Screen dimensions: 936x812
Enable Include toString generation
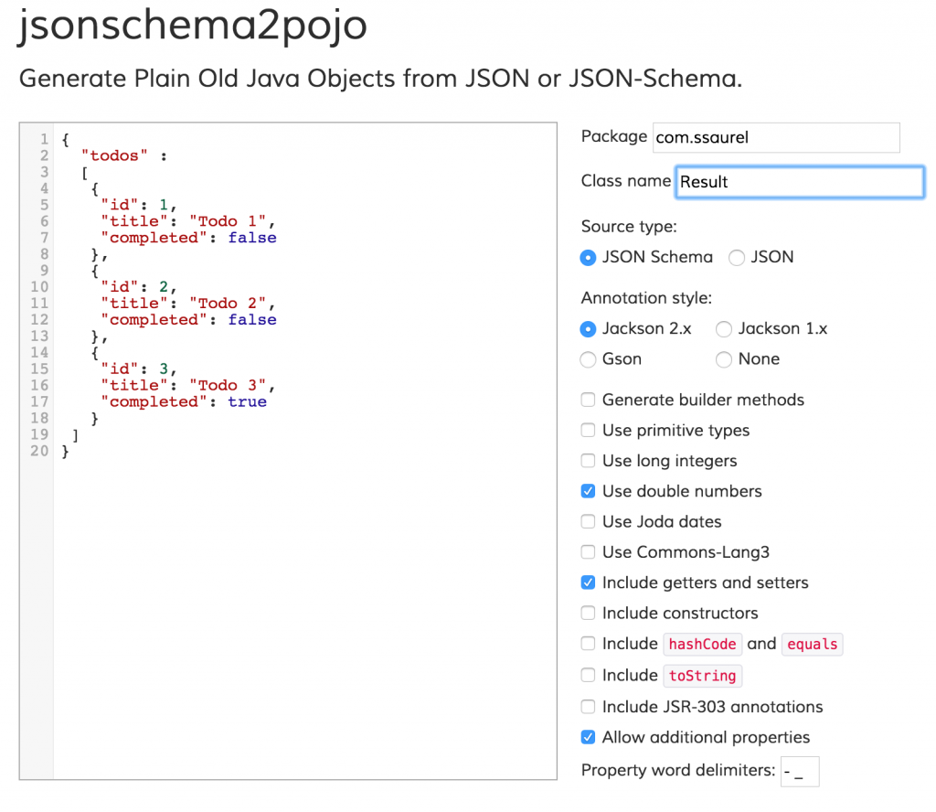point(588,675)
